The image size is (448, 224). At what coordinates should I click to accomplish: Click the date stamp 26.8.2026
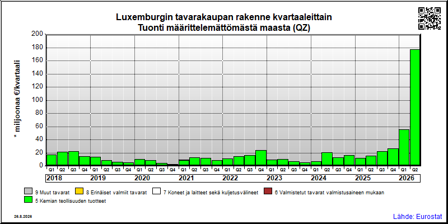pyautogui.click(x=23, y=217)
